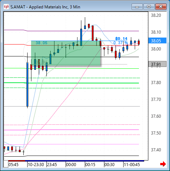The image size is (170, 171).
Task: Click the 38.20 price scale label
Action: tap(156, 15)
